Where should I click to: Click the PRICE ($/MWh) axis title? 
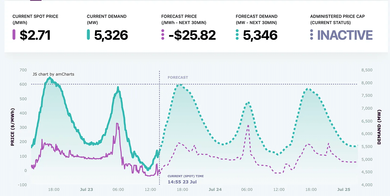tap(13, 127)
